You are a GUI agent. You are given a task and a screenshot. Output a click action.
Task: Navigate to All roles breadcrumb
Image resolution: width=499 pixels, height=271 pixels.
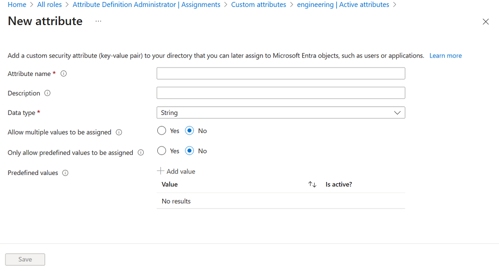[x=50, y=4]
